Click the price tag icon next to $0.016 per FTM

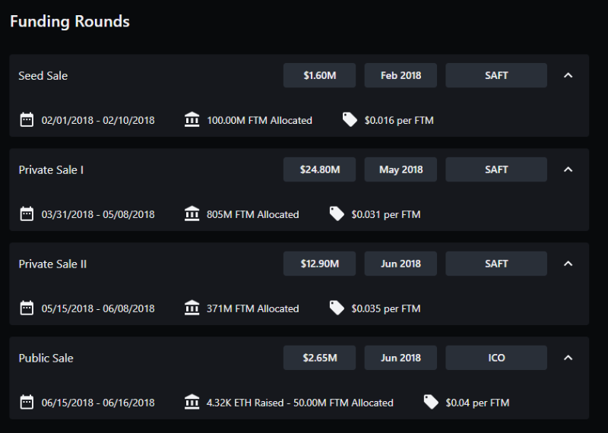tap(350, 120)
